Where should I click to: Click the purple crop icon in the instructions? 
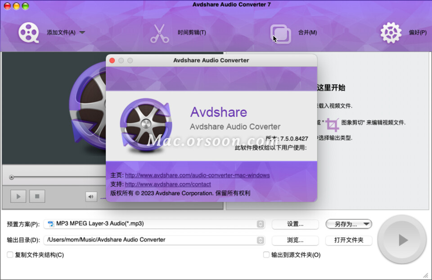pyautogui.click(x=332, y=125)
